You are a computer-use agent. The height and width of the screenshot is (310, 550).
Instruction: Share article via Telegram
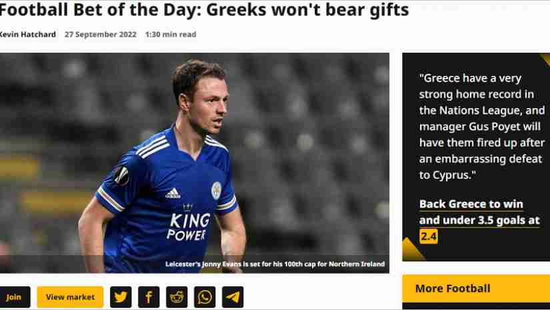tap(233, 297)
